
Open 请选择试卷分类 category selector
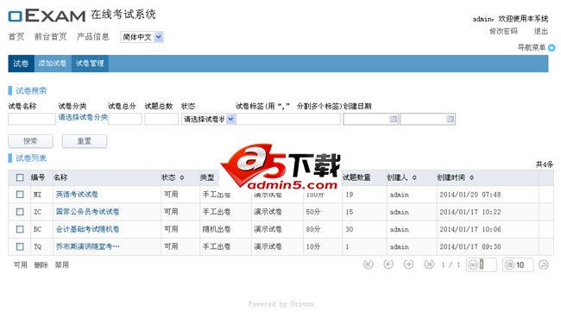[x=83, y=117]
